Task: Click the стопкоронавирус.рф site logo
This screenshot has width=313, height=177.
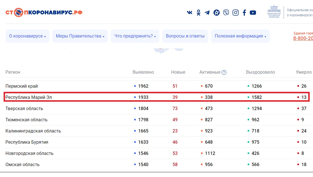Action: click(x=44, y=13)
